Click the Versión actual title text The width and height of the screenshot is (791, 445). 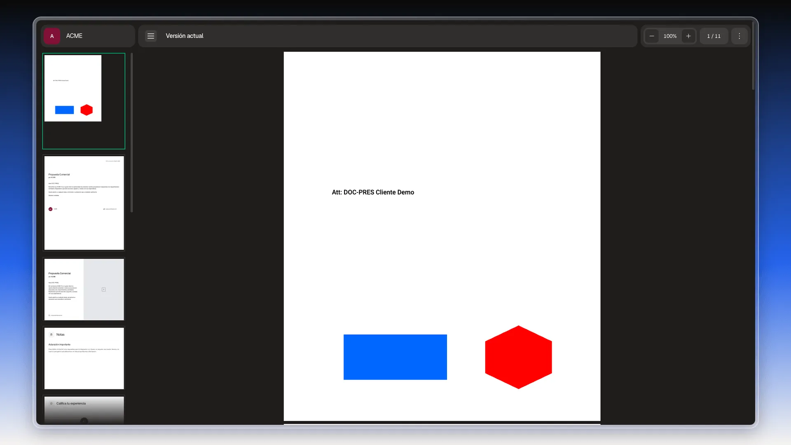tap(185, 36)
